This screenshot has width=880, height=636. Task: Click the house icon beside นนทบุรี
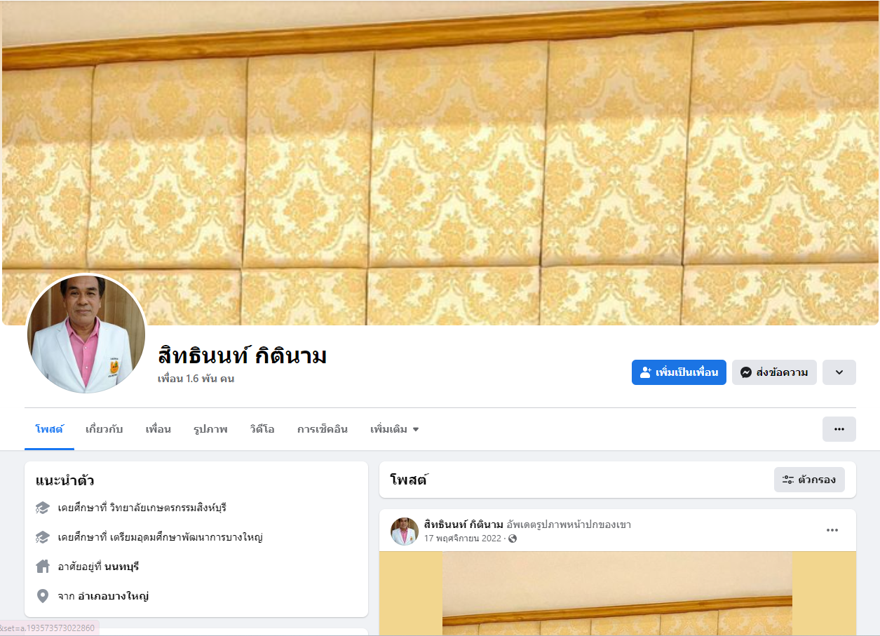click(x=42, y=566)
